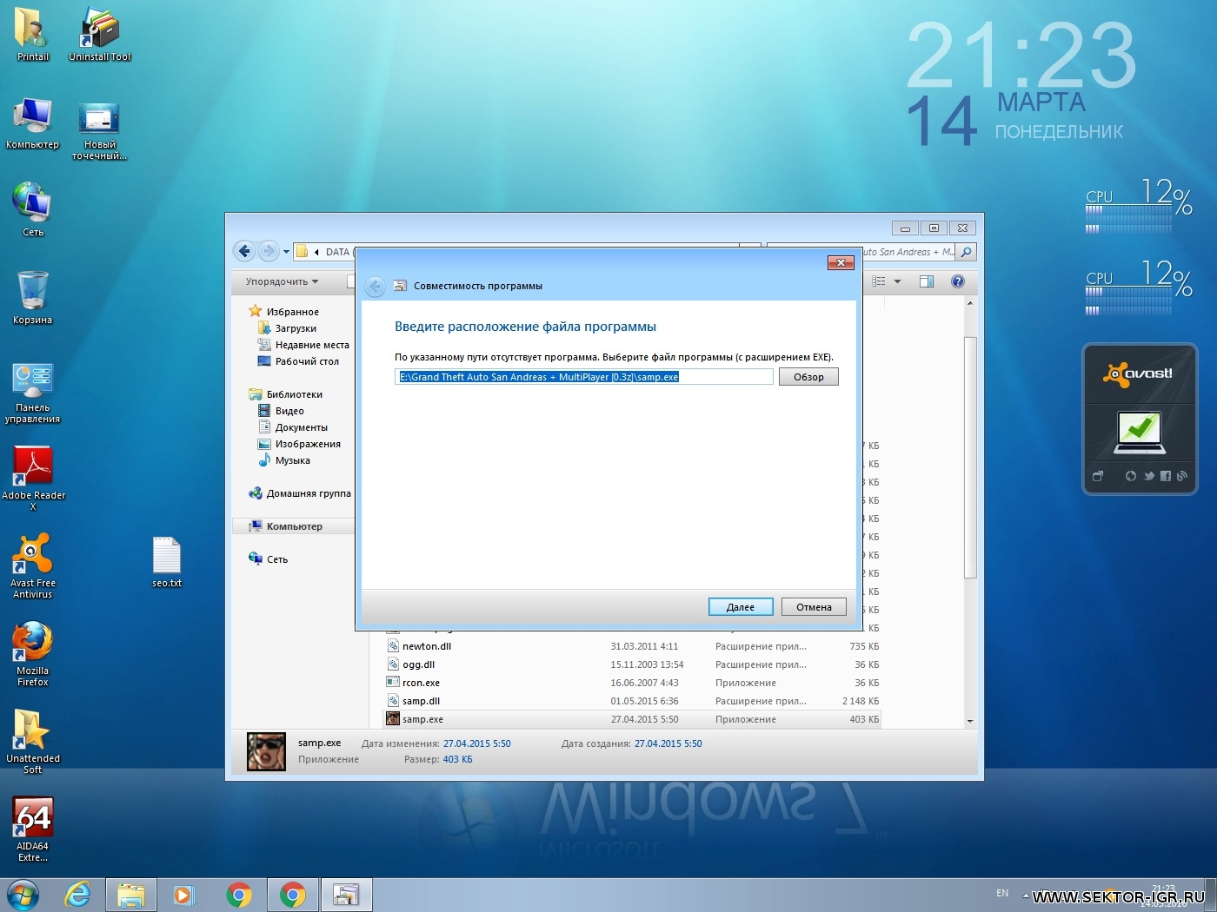Click the Explorer help question-mark icon
This screenshot has height=912, width=1217.
tap(958, 281)
